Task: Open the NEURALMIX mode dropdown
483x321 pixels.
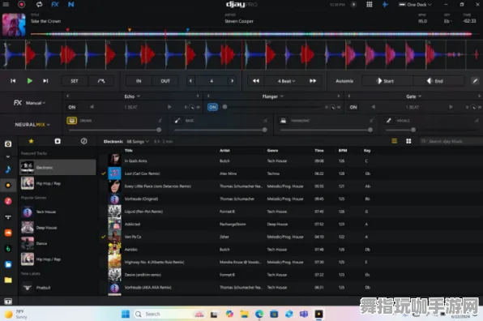Action: (x=32, y=125)
